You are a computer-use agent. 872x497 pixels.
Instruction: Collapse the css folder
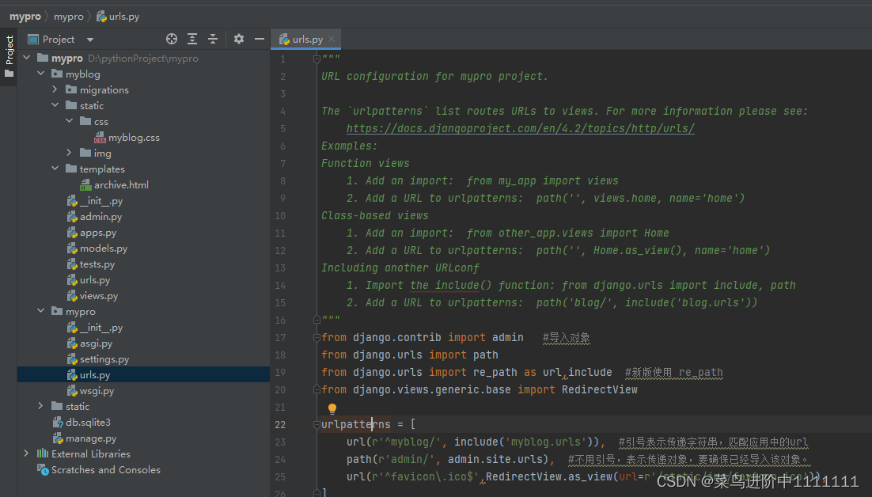[x=69, y=121]
